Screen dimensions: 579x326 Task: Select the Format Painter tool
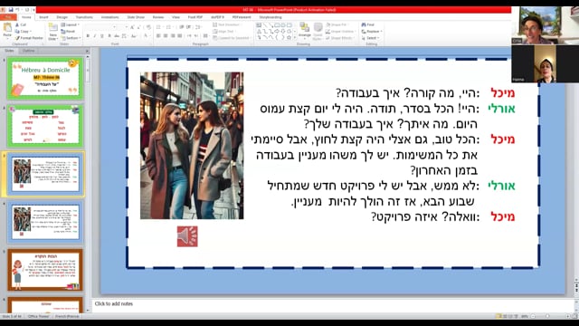tap(29, 38)
